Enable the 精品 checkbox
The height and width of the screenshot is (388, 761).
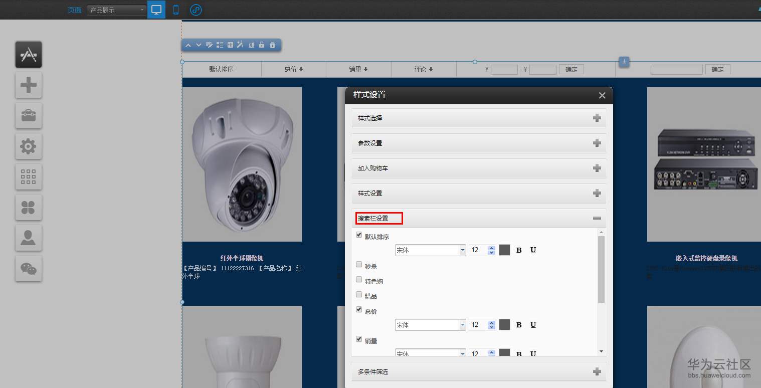pos(359,294)
